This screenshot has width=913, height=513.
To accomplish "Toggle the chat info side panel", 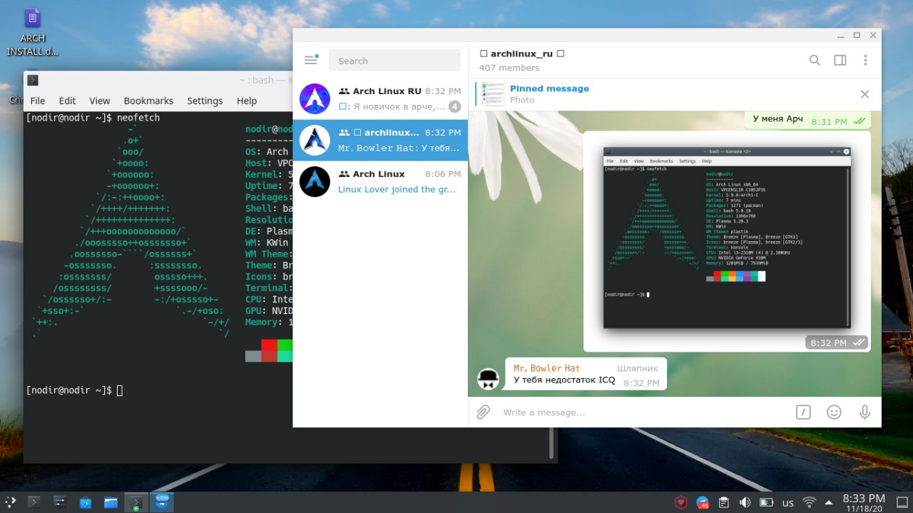I will point(840,61).
